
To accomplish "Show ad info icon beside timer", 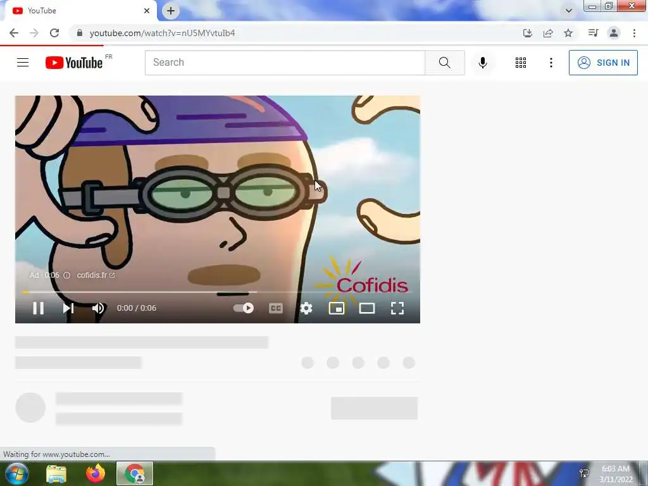I will click(x=67, y=275).
